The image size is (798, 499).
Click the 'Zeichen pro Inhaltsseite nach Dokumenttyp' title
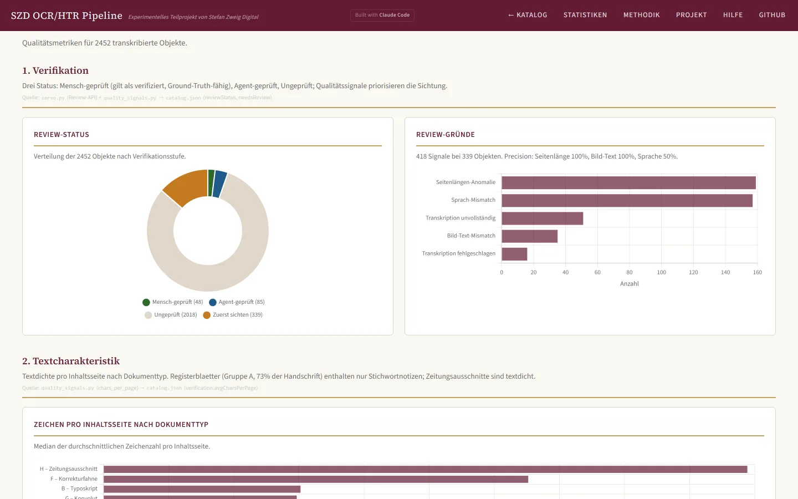[121, 425]
